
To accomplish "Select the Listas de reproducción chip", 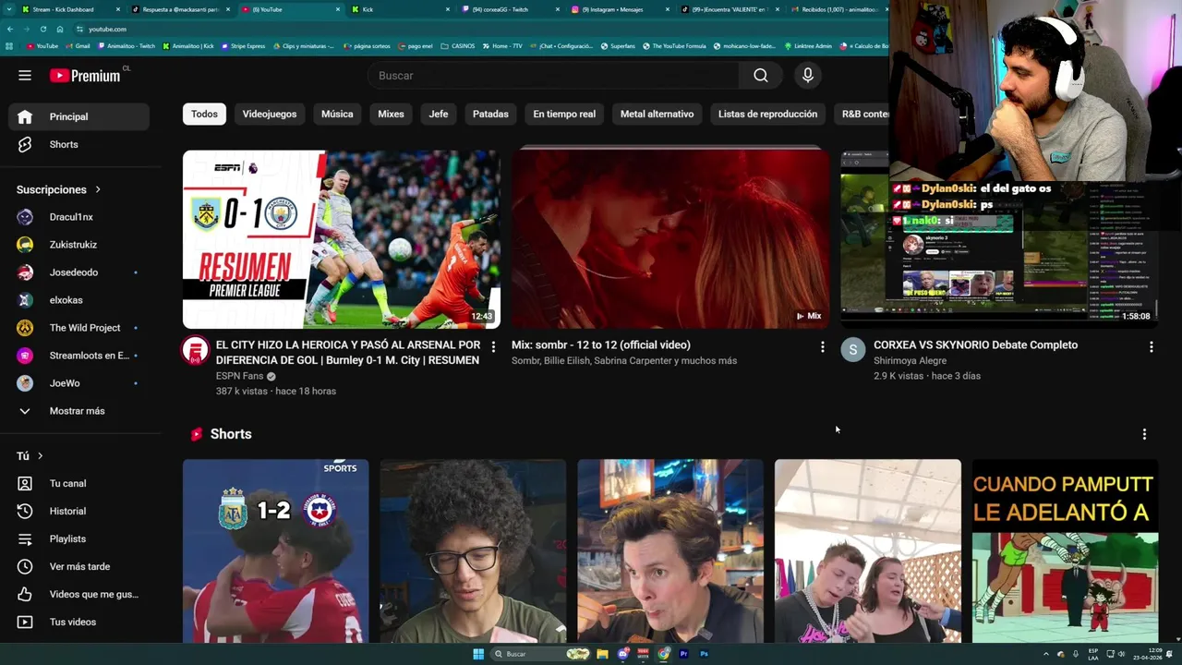I will (x=767, y=114).
